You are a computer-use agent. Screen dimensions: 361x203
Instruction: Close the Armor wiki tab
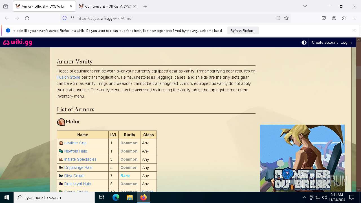(x=71, y=6)
